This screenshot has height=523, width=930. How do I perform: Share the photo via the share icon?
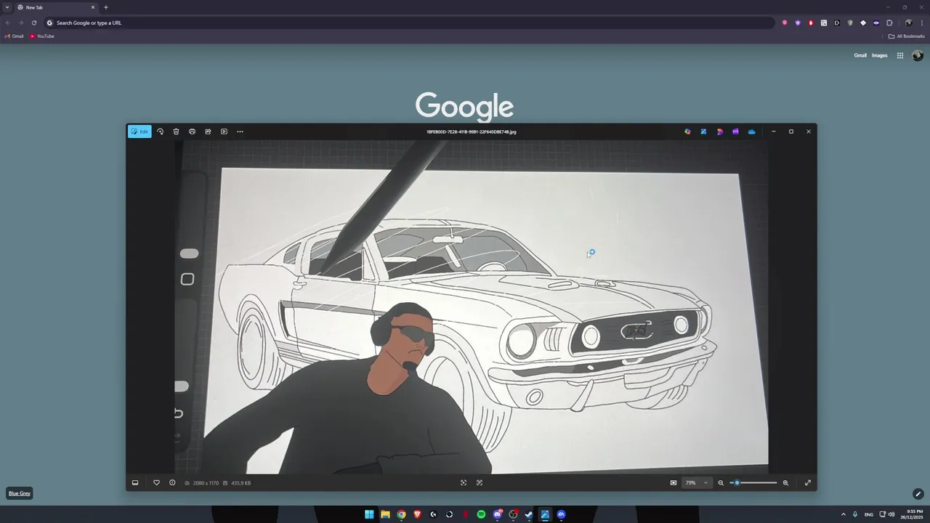pos(208,131)
